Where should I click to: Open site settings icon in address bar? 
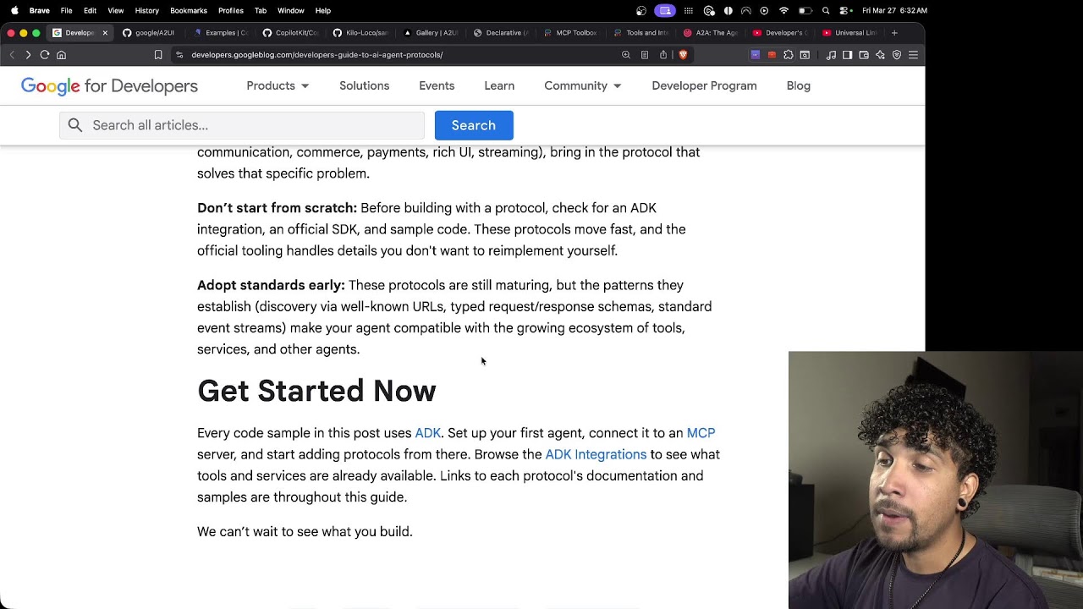point(179,55)
